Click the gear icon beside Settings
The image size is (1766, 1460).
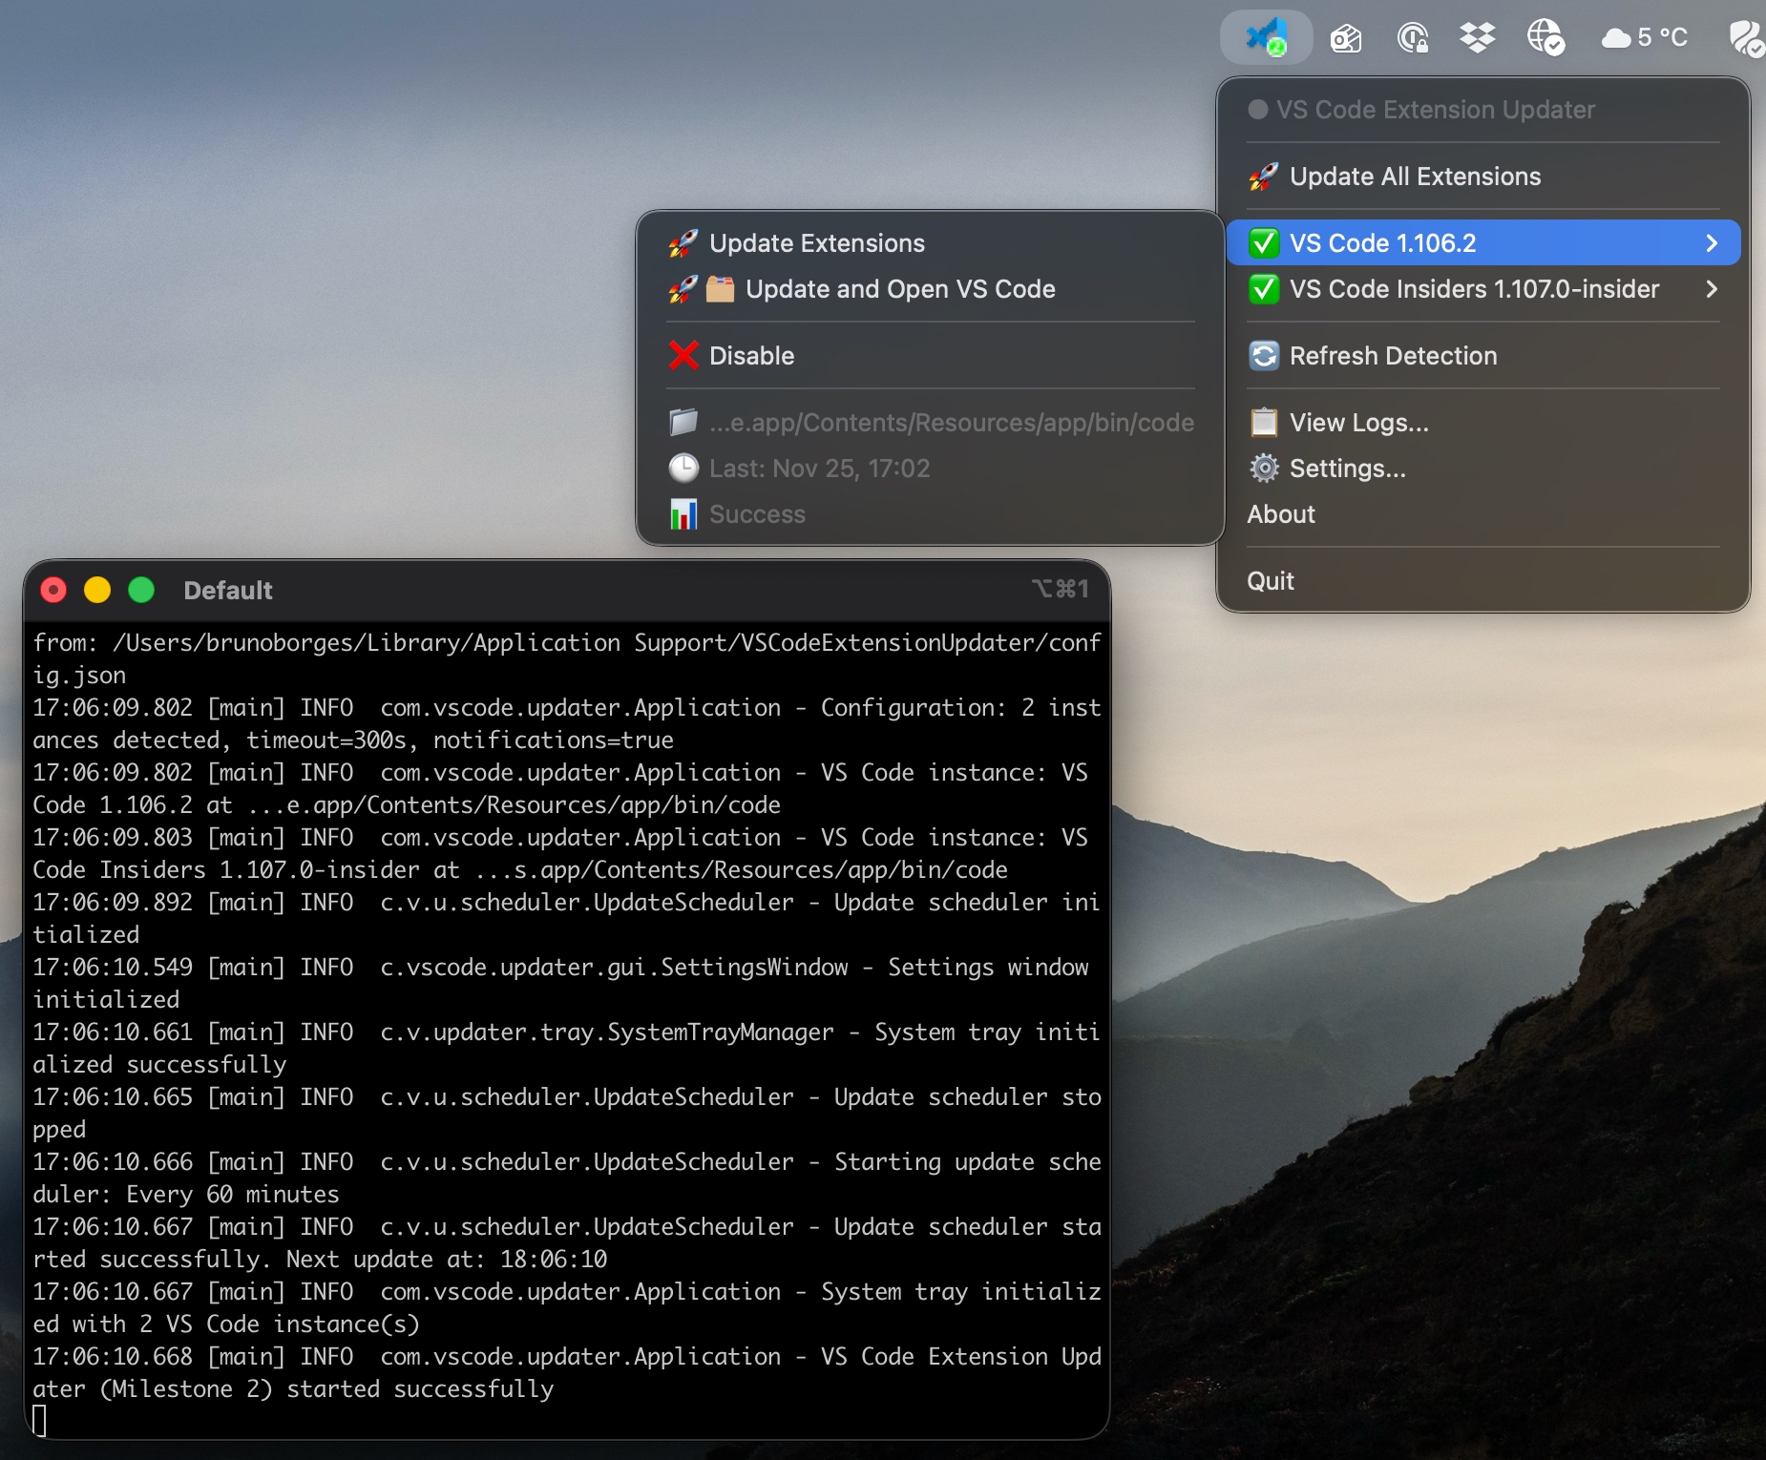pos(1264,469)
